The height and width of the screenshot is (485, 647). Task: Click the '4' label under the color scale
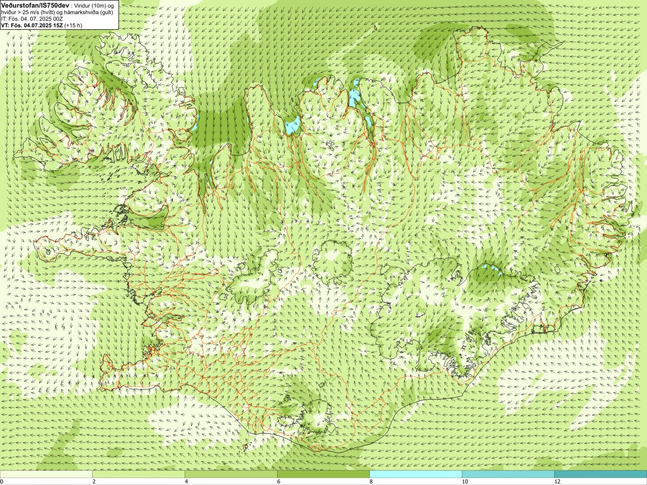pyautogui.click(x=187, y=481)
